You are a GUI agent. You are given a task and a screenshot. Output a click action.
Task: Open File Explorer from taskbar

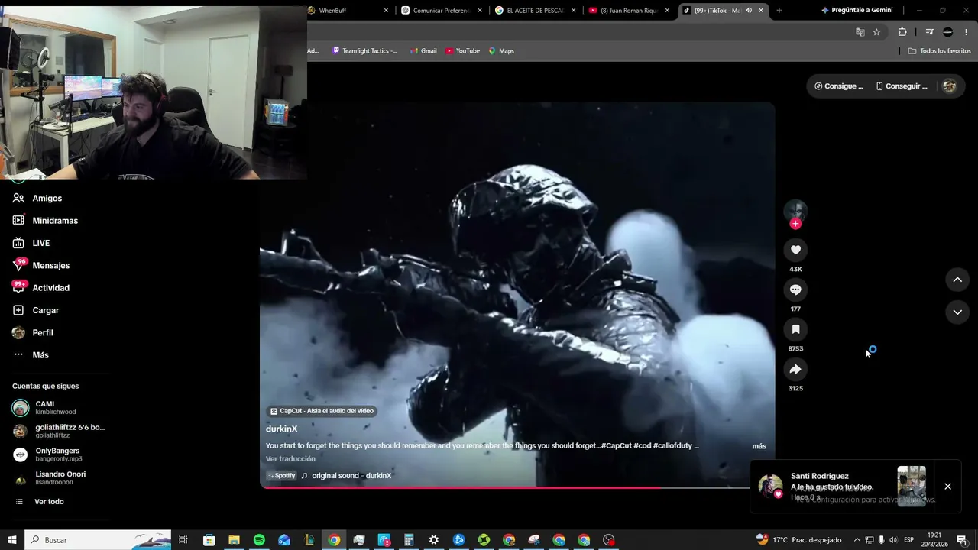coord(234,540)
